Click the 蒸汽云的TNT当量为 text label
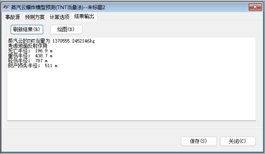Viewport: 265px width, 154px height. click(29, 41)
